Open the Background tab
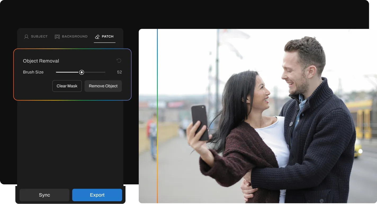 click(x=74, y=37)
